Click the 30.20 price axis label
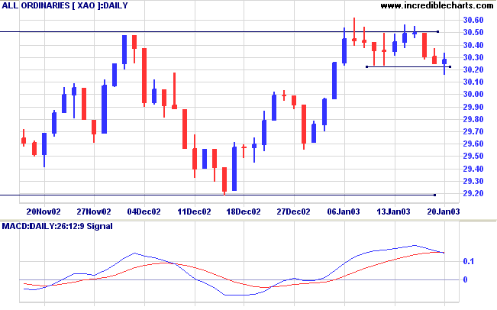The width and height of the screenshot is (497, 310). coord(473,69)
